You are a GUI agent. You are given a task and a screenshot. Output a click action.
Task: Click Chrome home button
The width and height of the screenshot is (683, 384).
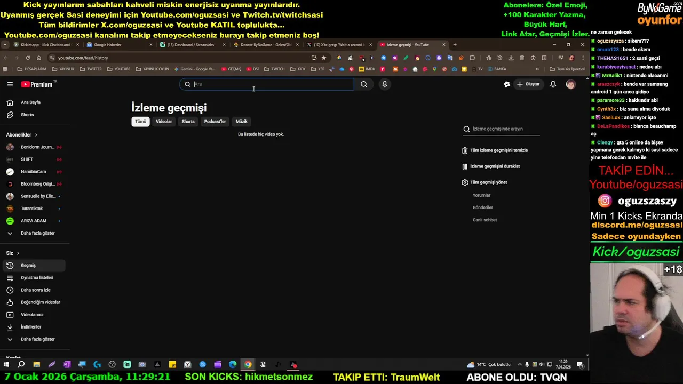click(39, 58)
